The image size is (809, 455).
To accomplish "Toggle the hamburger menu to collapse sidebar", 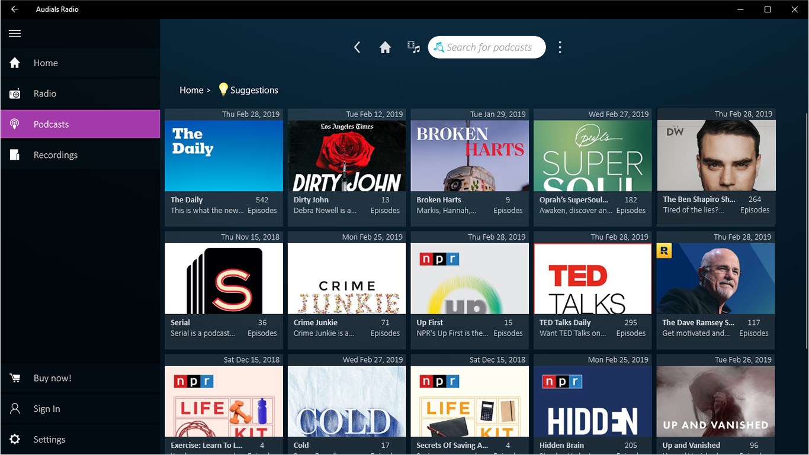I will tap(15, 33).
